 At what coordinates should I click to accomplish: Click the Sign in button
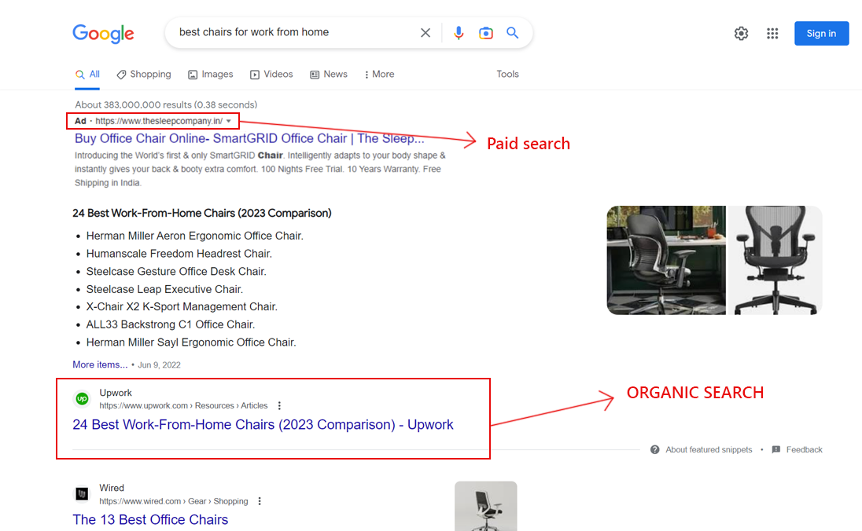point(821,34)
